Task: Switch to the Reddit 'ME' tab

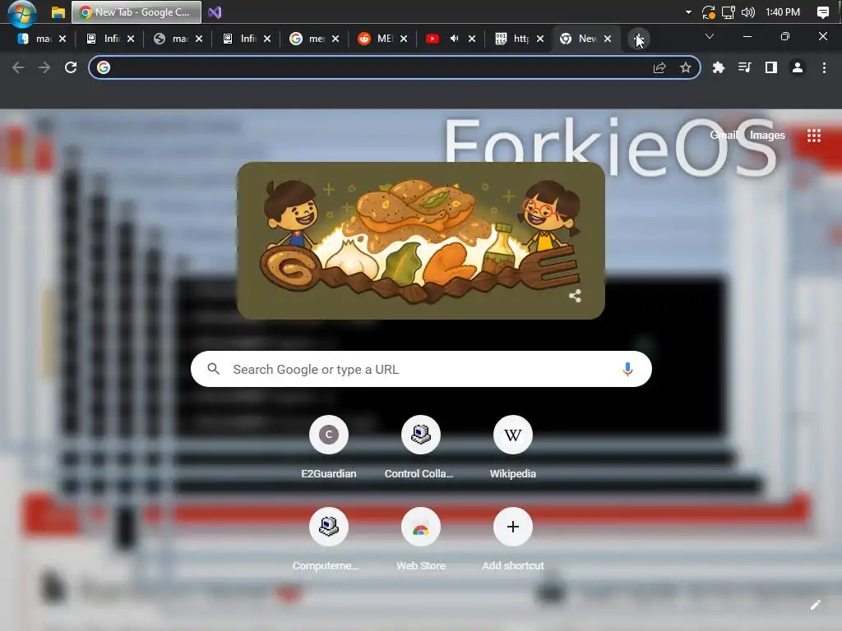Action: (x=383, y=39)
